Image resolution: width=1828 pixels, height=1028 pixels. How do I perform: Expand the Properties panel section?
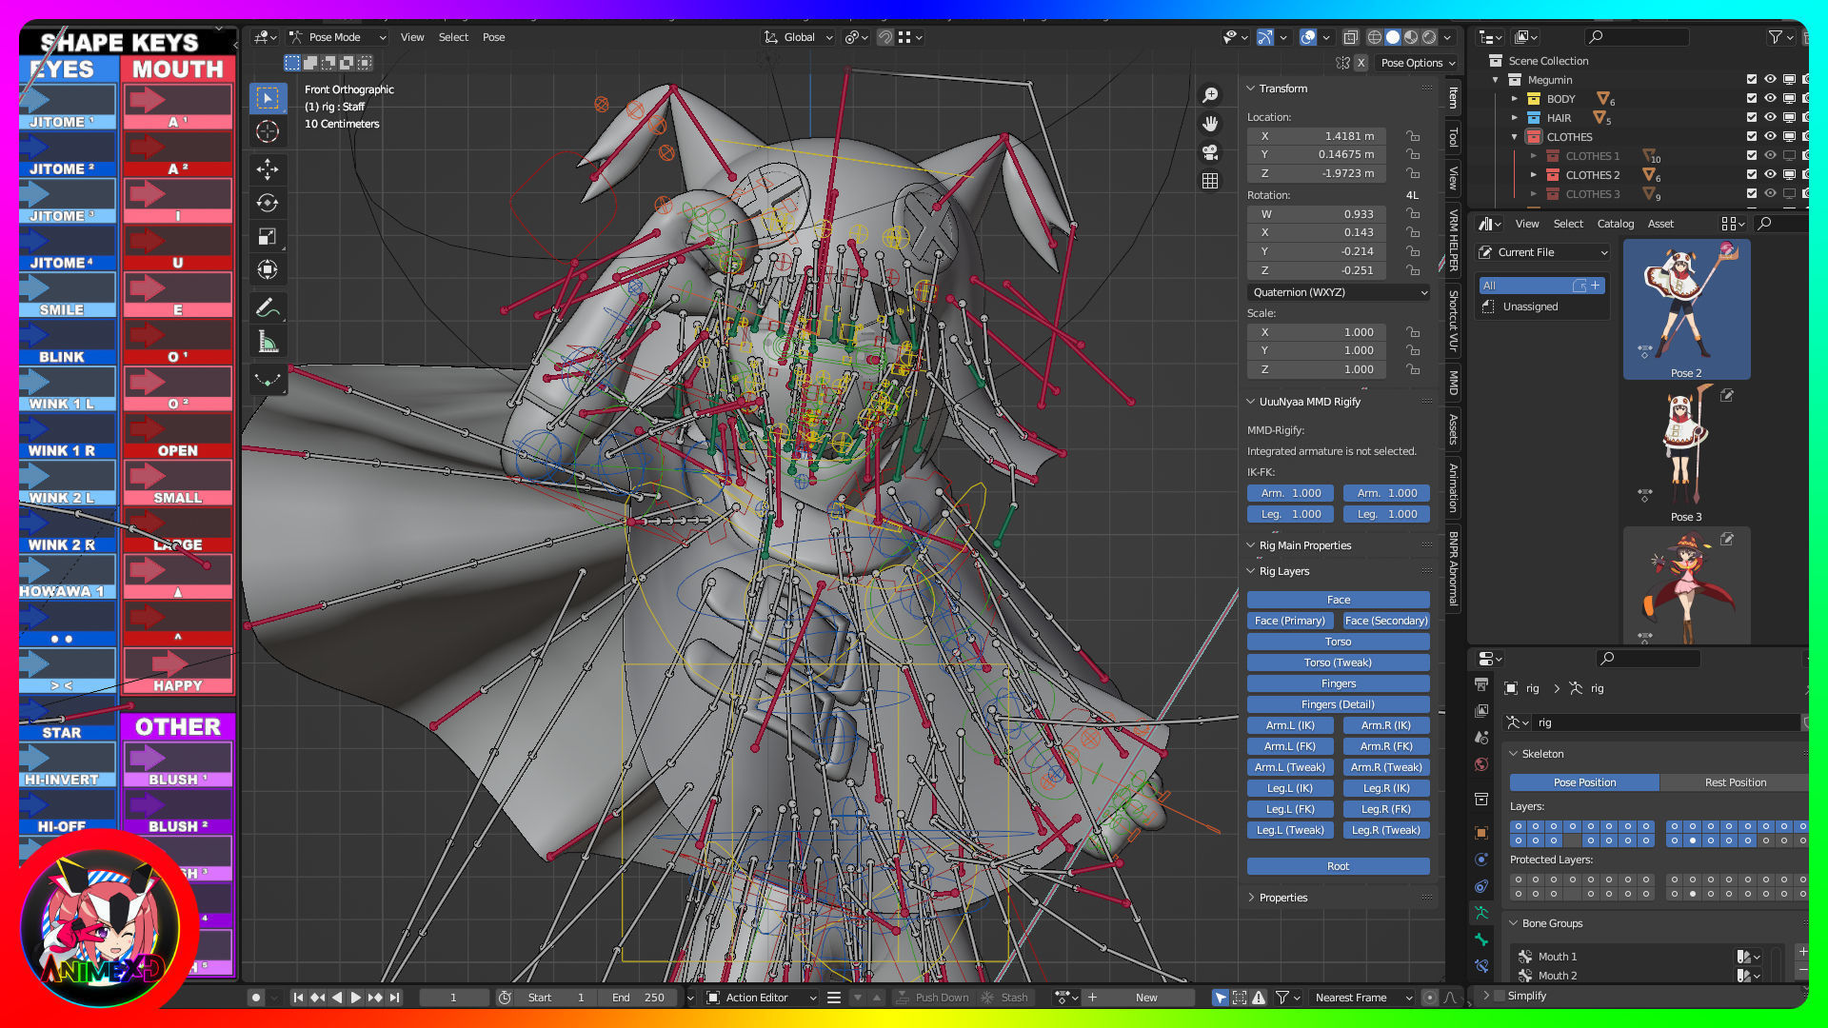click(1282, 898)
